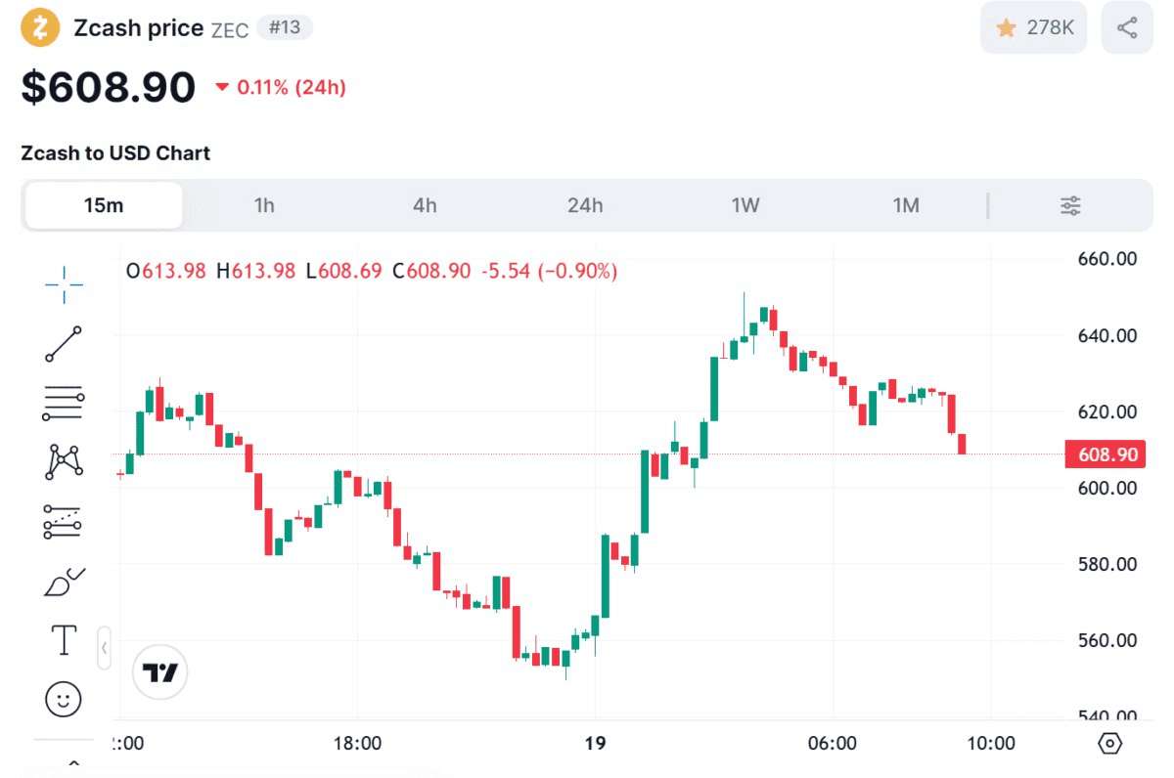Select the crosshair cursor tool
This screenshot has width=1174, height=778.
click(64, 283)
